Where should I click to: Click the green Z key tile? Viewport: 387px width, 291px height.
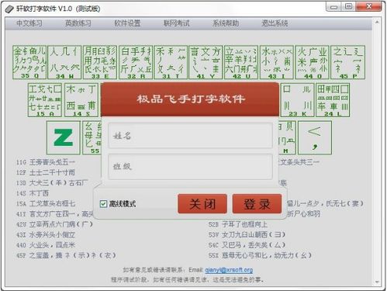click(64, 137)
